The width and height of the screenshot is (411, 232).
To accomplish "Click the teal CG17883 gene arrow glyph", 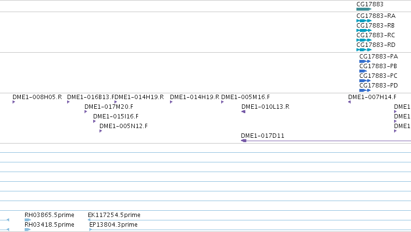I will coord(364,9).
